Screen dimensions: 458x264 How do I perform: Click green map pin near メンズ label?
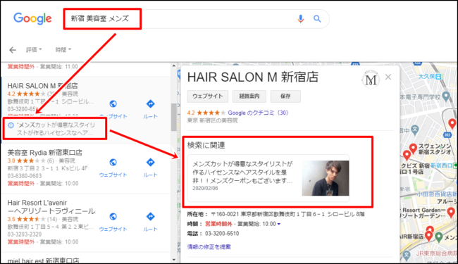point(439,237)
